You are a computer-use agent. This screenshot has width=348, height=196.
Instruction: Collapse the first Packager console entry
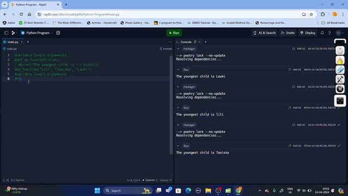click(178, 49)
